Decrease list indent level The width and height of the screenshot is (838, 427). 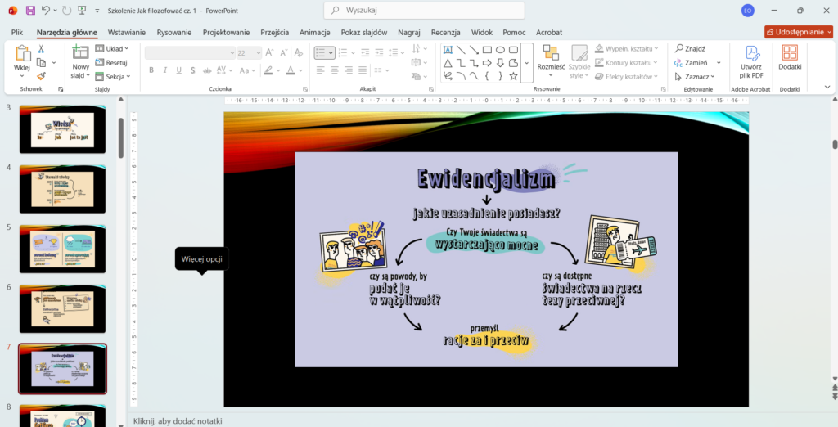(365, 53)
